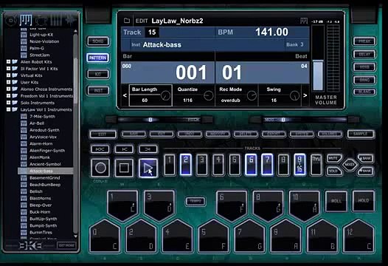
Task: Switch to INST mode
Action: (x=98, y=90)
